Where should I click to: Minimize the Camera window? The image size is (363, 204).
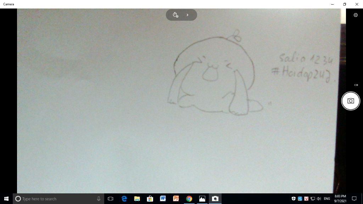[x=333, y=4]
